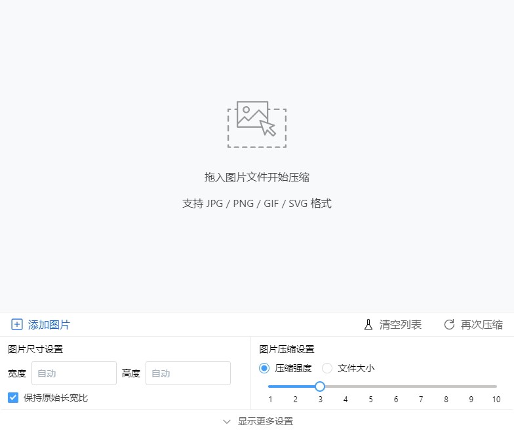
Task: Select the 压缩强度 radio button
Action: [264, 368]
